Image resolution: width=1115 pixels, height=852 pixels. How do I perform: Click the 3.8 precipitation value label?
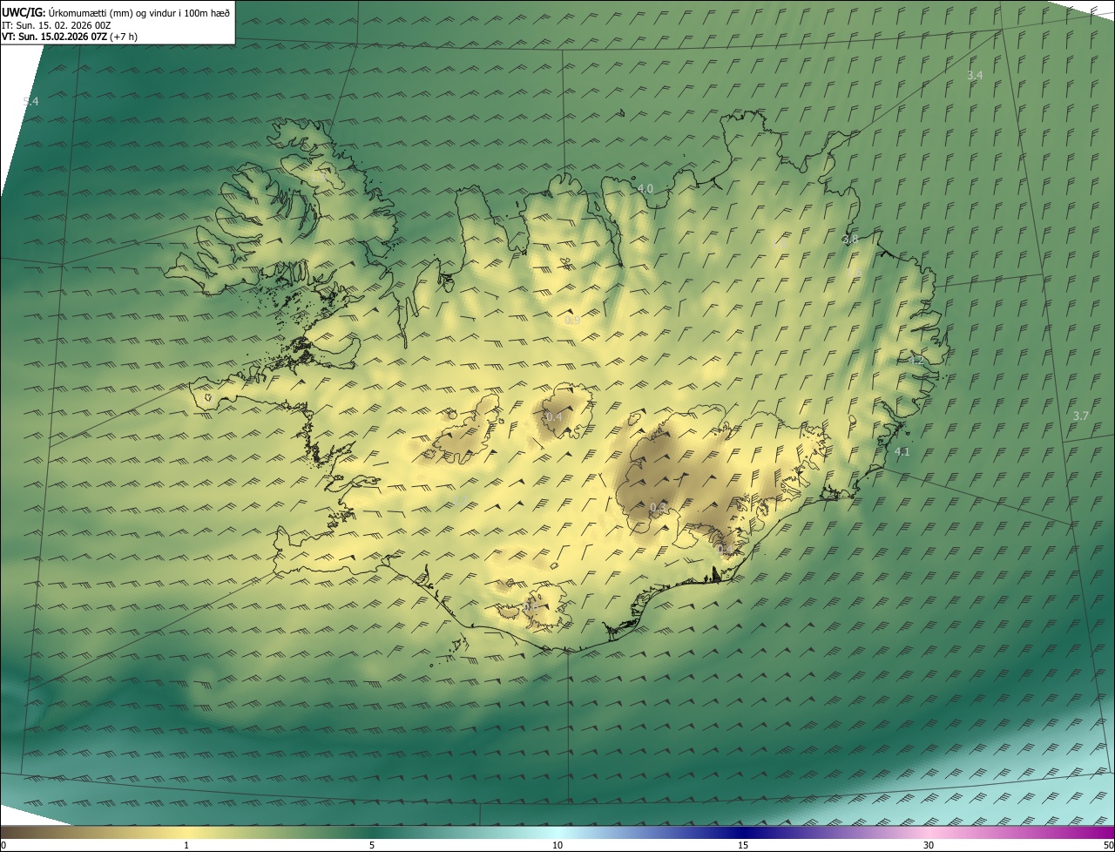coord(850,239)
